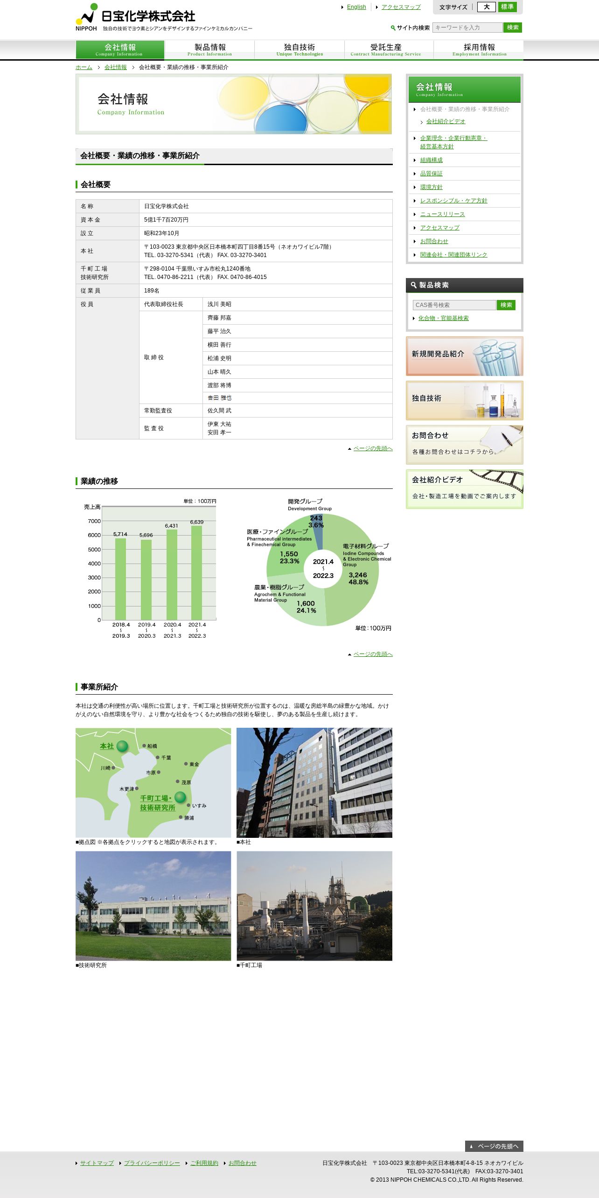The width and height of the screenshot is (599, 1198).
Task: Click the dark ページの先頭へ footer button
Action: 494,1146
